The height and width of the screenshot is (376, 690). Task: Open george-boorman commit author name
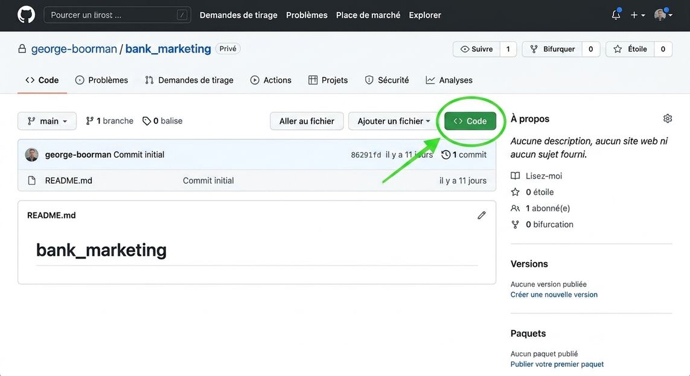[78, 155]
